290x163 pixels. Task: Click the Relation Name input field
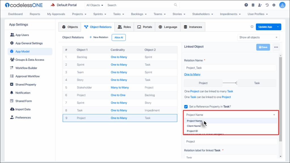(230, 68)
